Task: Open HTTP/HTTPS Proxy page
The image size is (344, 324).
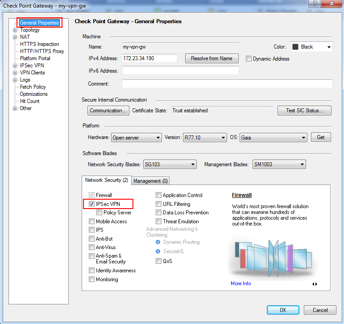Action: click(42, 51)
